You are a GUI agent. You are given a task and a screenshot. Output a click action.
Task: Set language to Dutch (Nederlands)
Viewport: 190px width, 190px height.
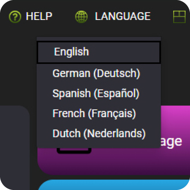99,133
